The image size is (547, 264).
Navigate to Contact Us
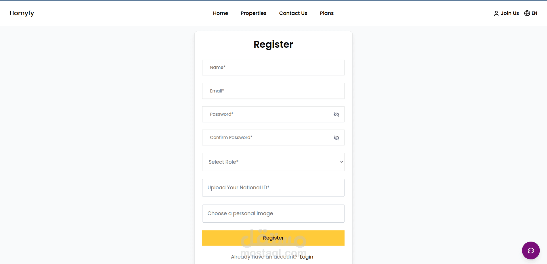(x=293, y=13)
